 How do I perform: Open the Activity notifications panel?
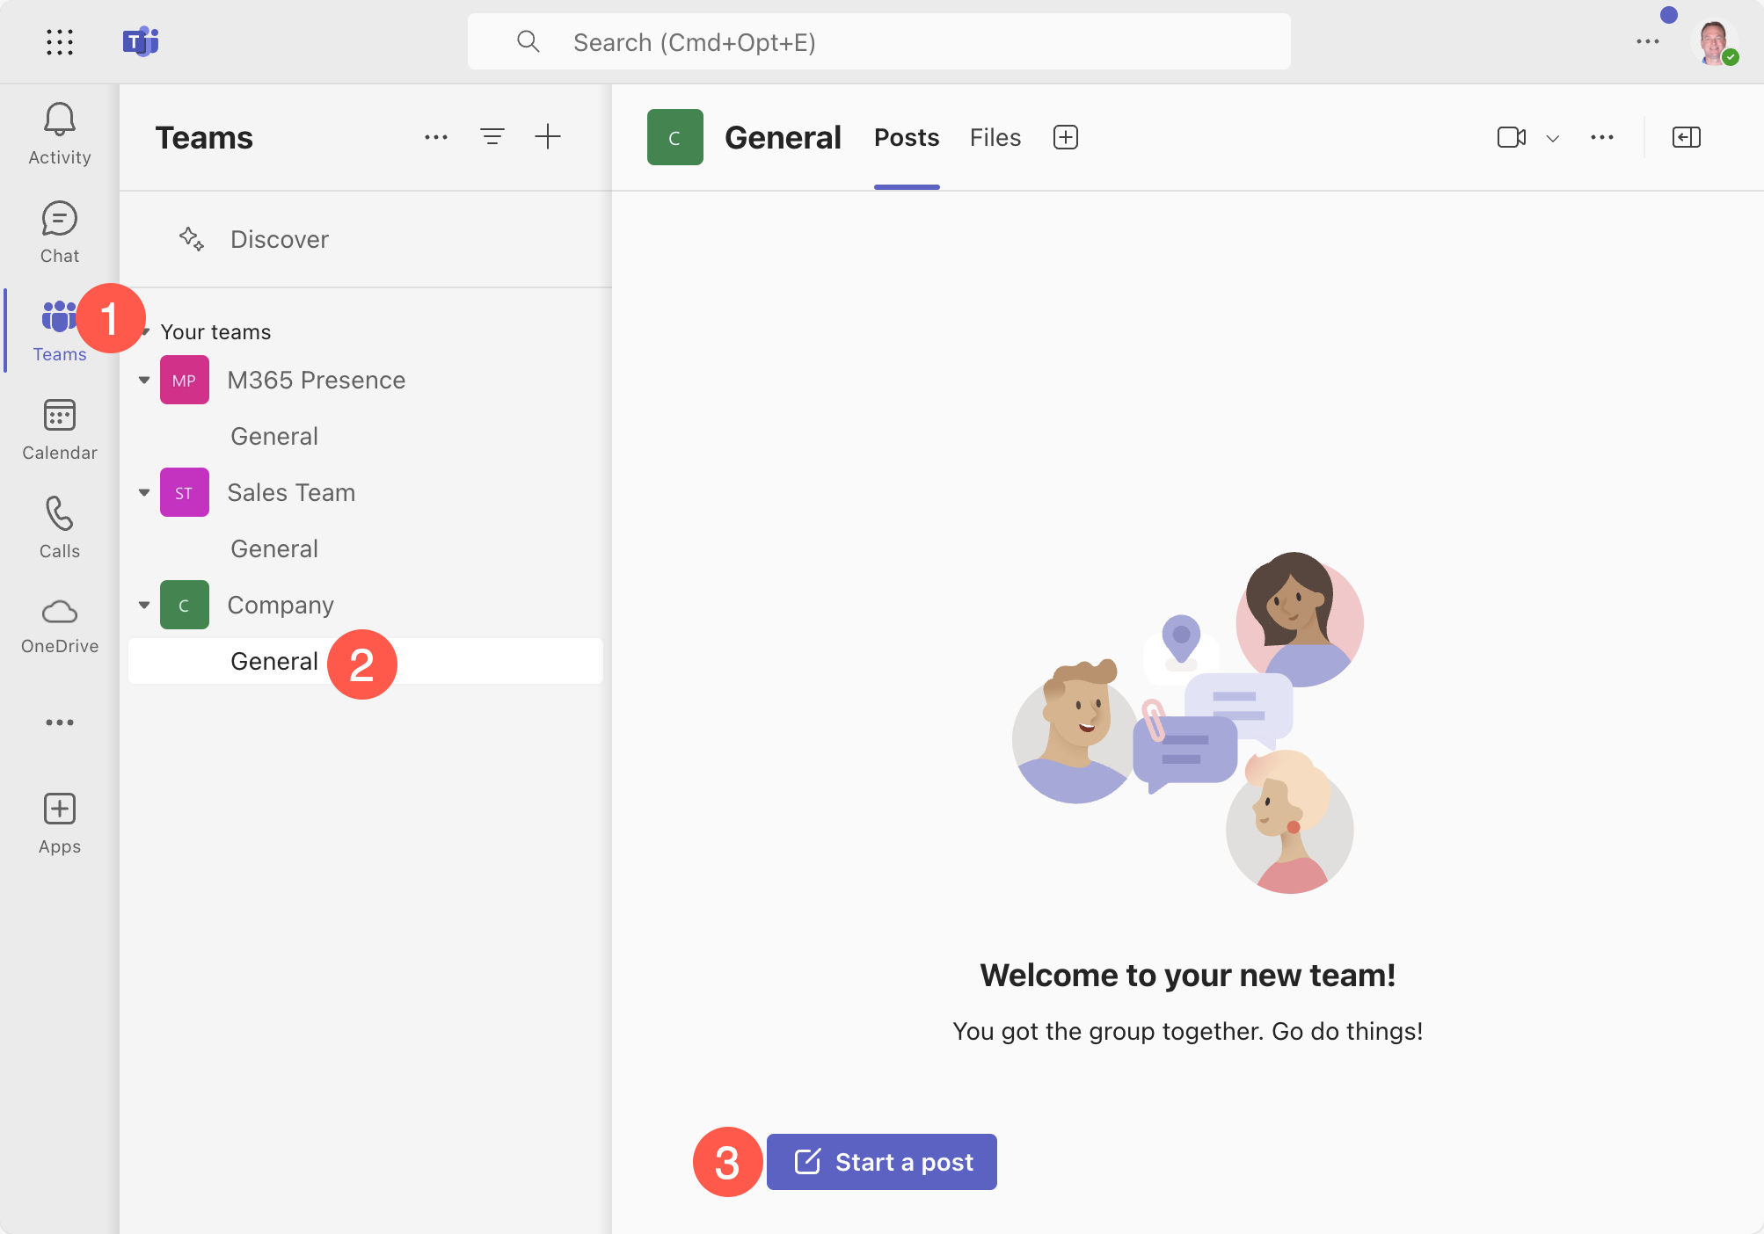tap(59, 130)
